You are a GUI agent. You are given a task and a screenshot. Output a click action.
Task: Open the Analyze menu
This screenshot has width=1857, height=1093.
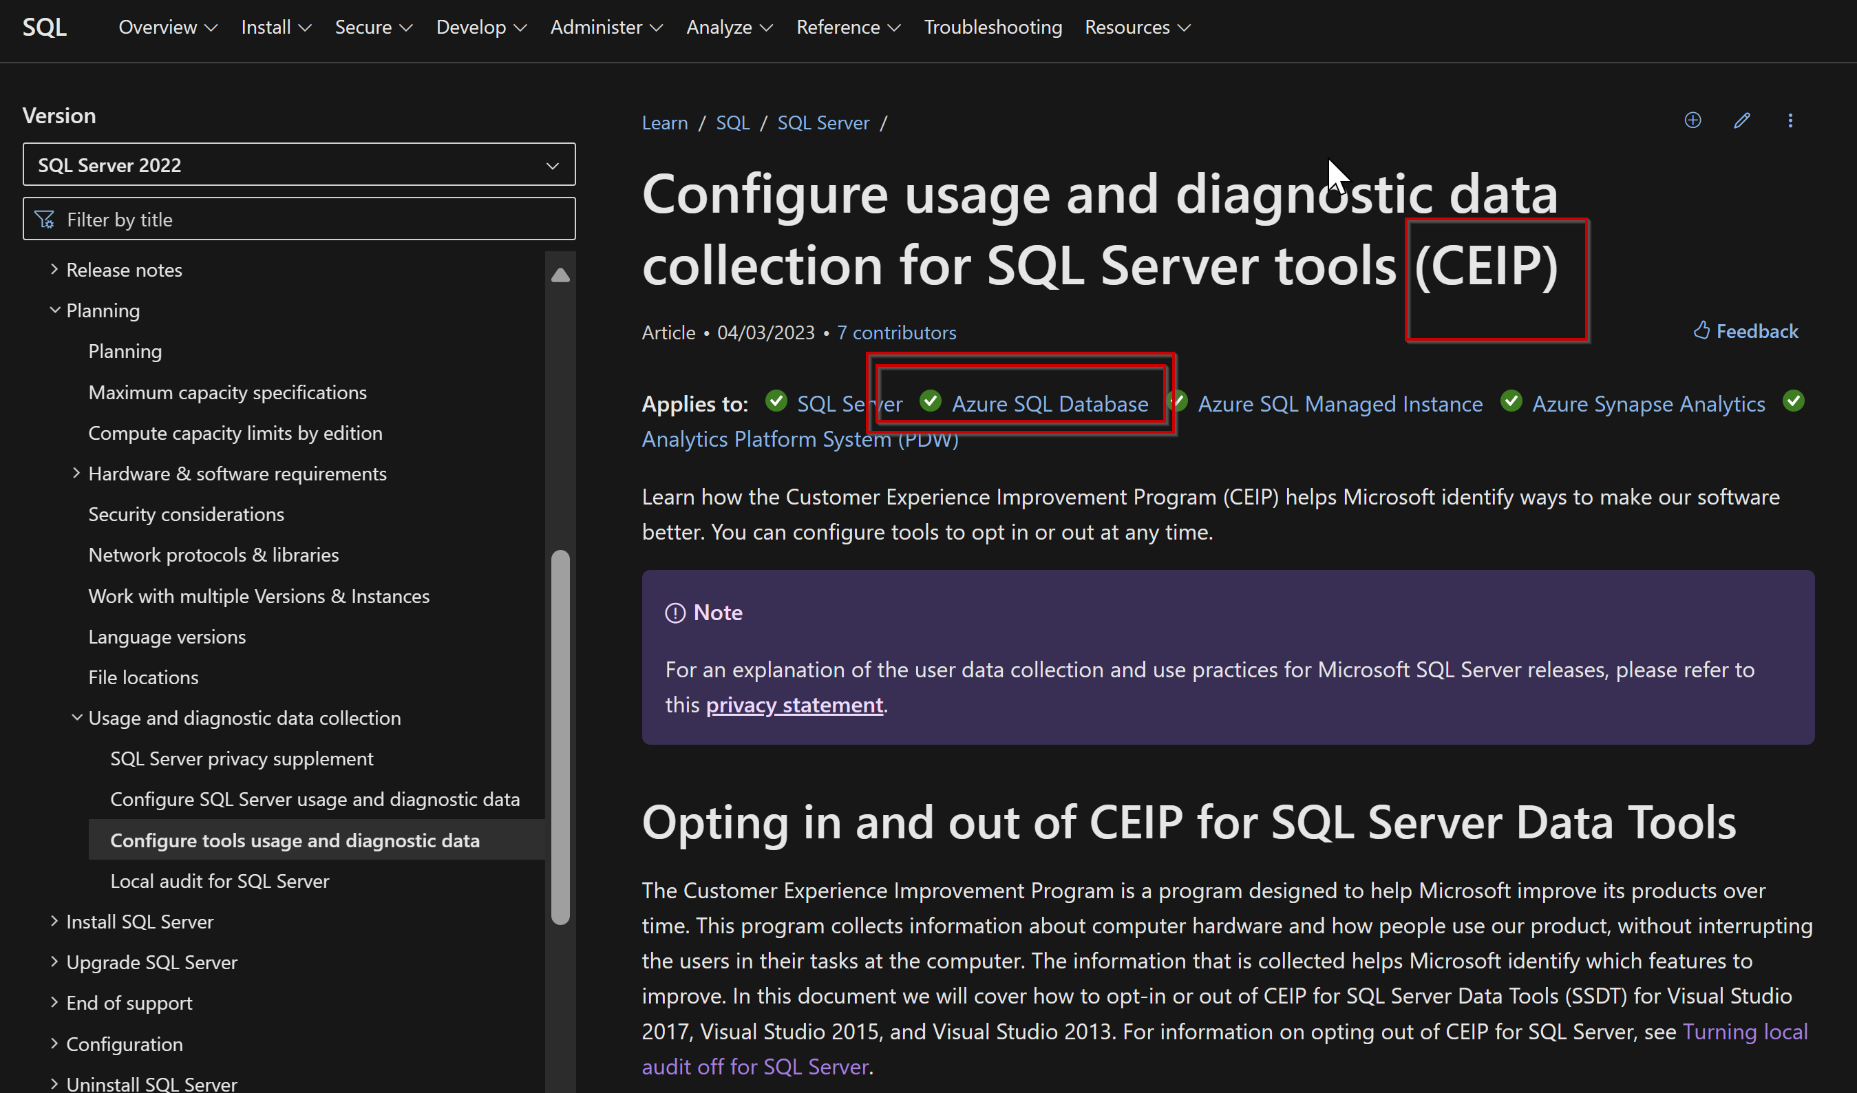[730, 28]
